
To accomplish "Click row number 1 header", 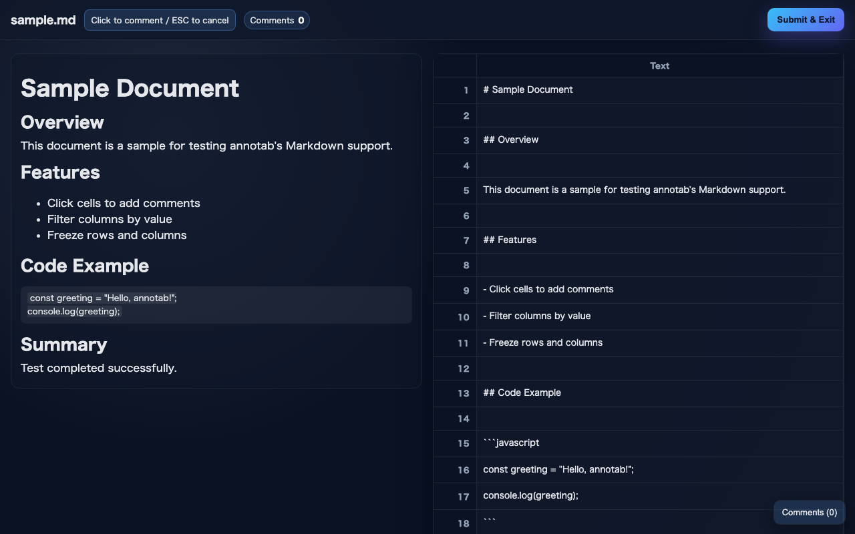I will click(x=455, y=90).
